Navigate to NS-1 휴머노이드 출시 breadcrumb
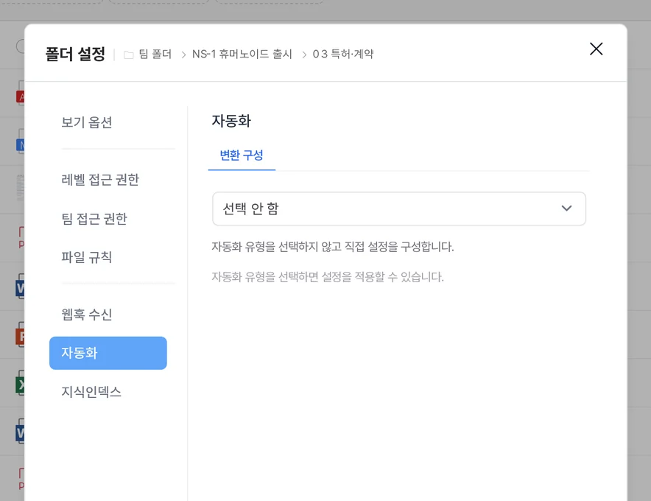The height and width of the screenshot is (501, 651). [x=242, y=54]
